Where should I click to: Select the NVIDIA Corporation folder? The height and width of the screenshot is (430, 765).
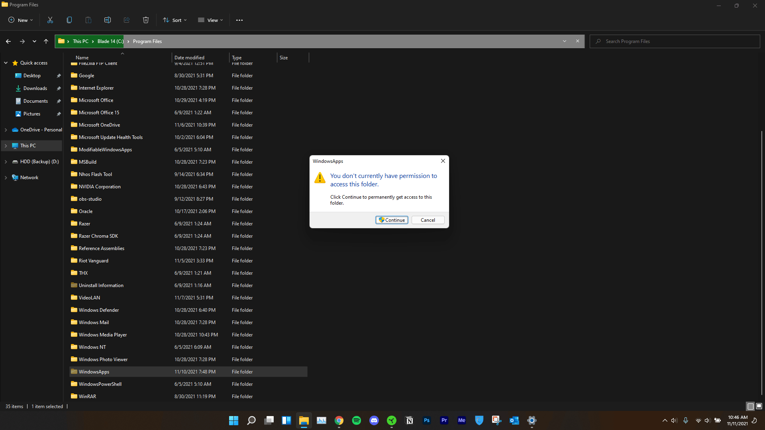tap(188, 187)
